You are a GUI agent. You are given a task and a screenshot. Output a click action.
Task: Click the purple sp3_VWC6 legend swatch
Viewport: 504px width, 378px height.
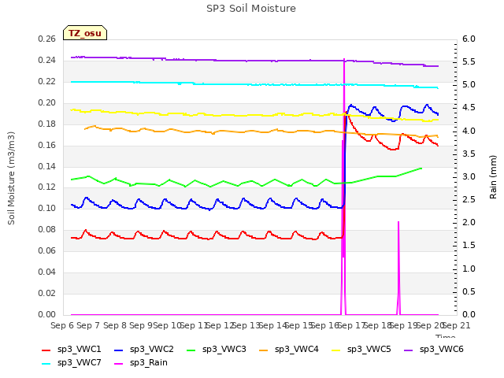(x=409, y=350)
